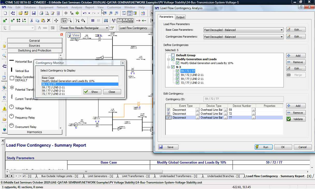Viewport: 315px width, 189px height.
Task: Click the Paste clipboard icon
Action: pos(43,21)
